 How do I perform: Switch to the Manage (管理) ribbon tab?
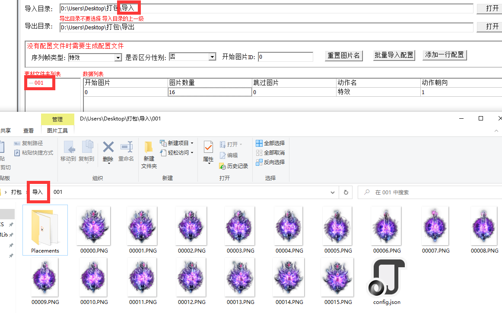[x=57, y=120]
